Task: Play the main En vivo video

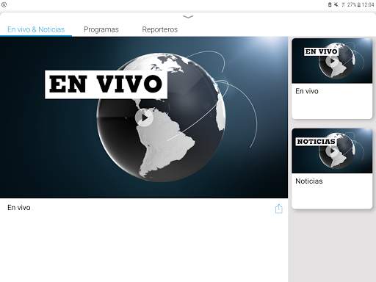Action: (144, 117)
